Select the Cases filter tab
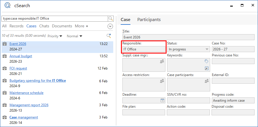The width and height of the screenshot is (258, 127). click(31, 26)
